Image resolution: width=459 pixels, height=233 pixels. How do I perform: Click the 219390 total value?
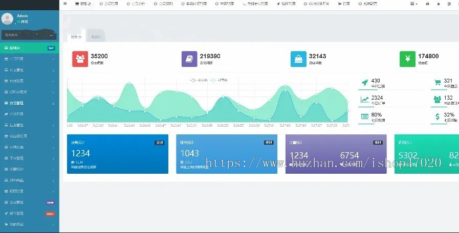click(210, 56)
